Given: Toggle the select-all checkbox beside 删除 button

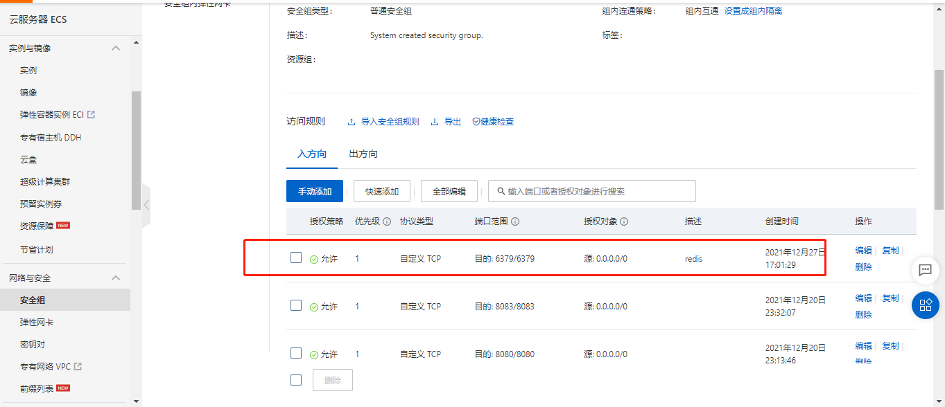Looking at the screenshot, I should pyautogui.click(x=296, y=379).
